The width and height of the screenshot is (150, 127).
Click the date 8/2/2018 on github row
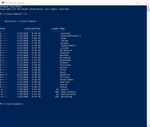tap(23, 67)
